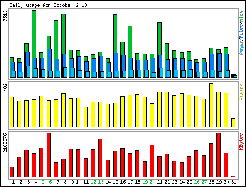Click day label 22 on the x-axis
Screen dimensions: 246x187
click(167, 182)
